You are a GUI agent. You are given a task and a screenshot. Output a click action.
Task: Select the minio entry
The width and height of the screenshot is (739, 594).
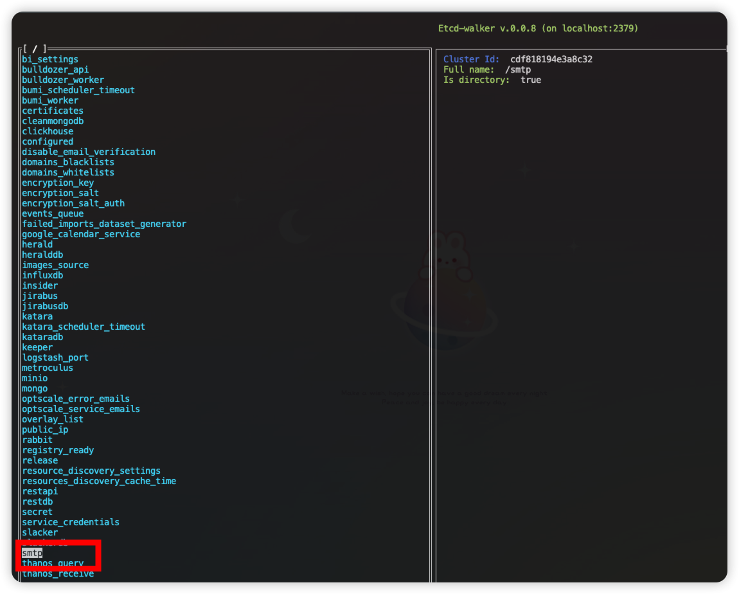[x=35, y=379]
